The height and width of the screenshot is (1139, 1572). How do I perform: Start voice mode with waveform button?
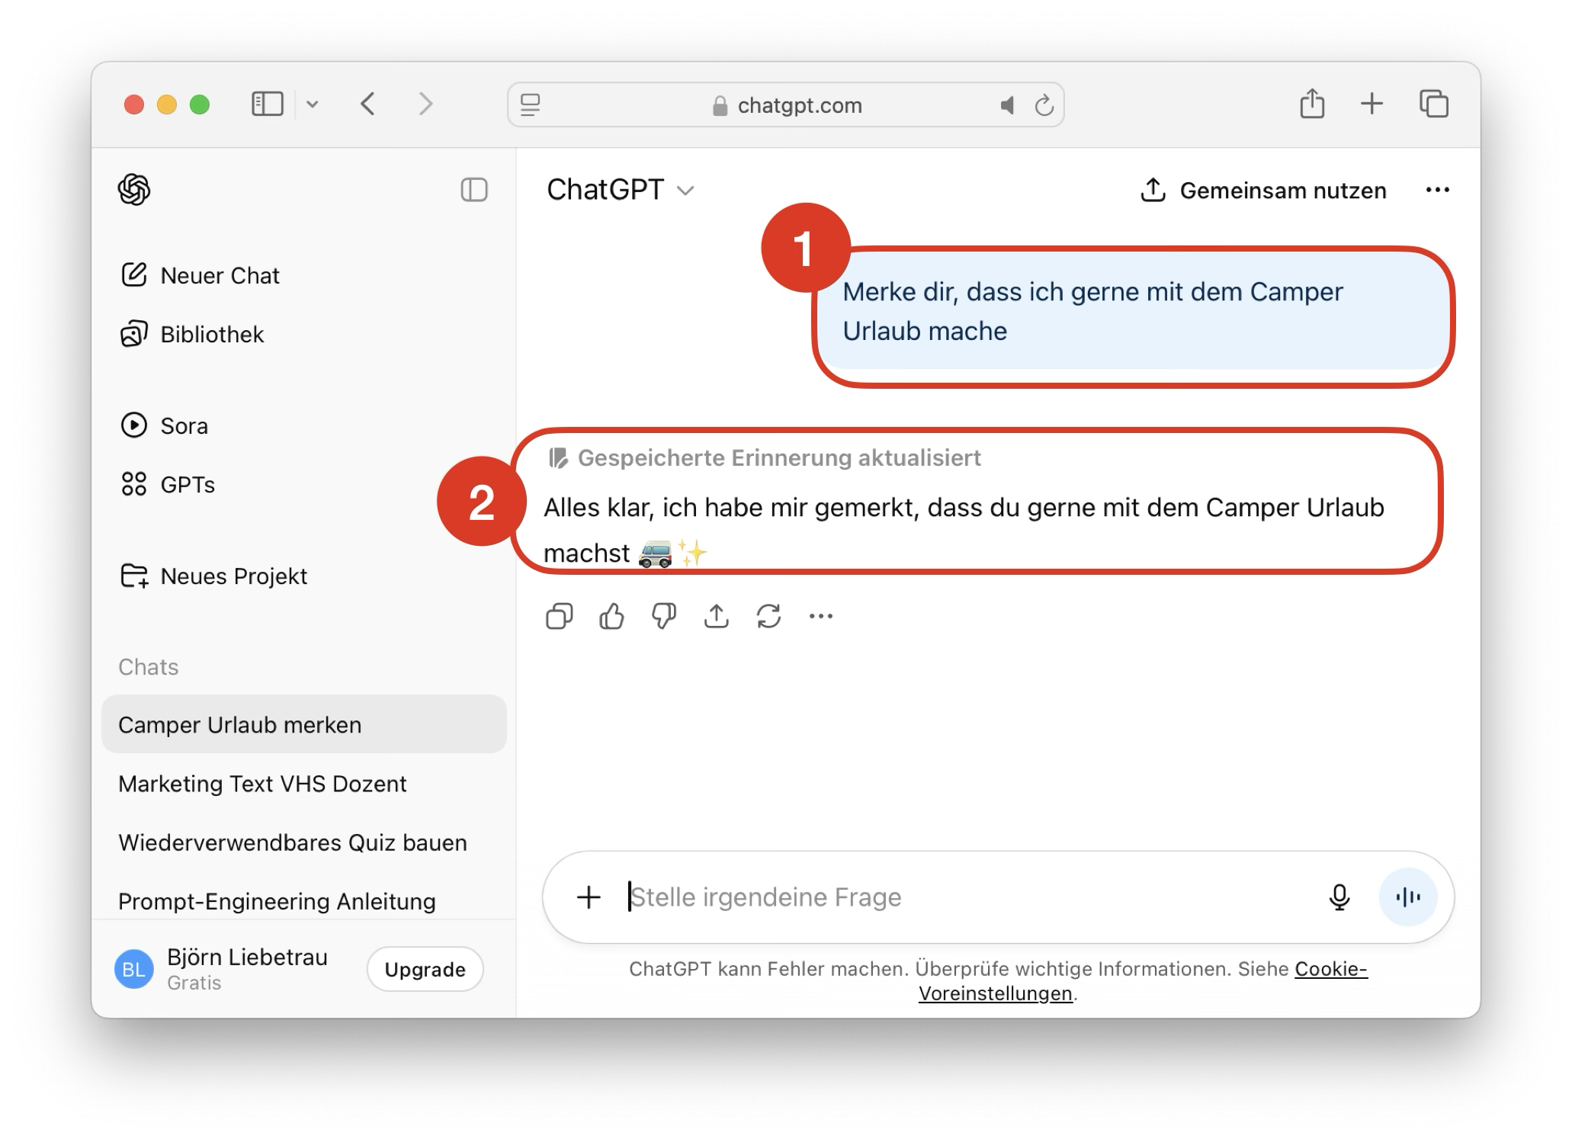1407,897
